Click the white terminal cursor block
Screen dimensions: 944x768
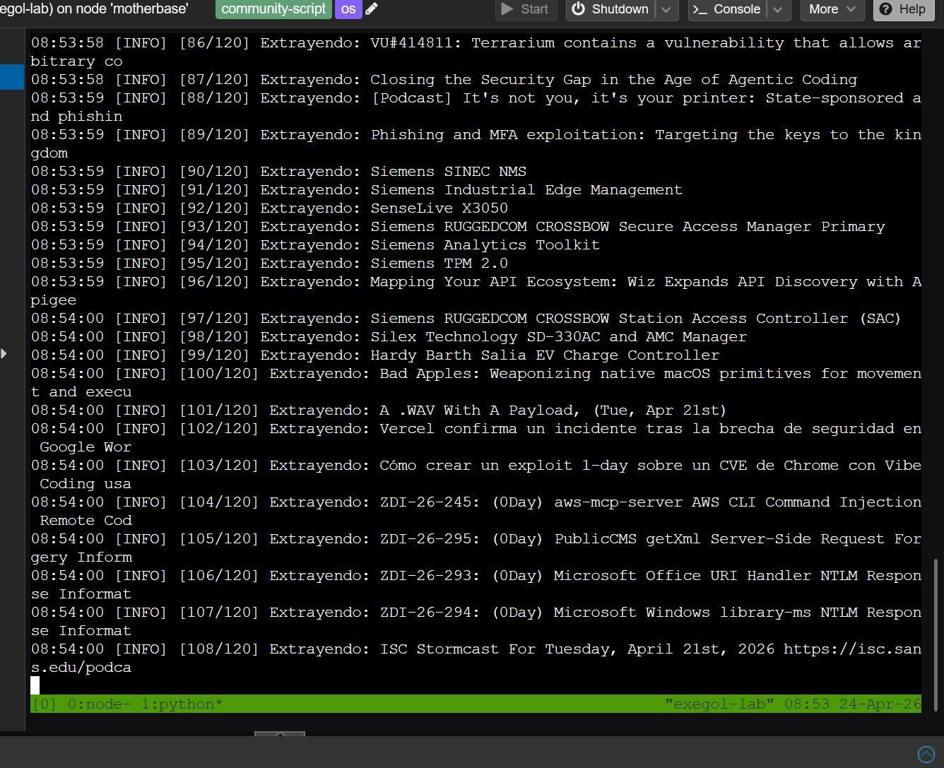35,685
